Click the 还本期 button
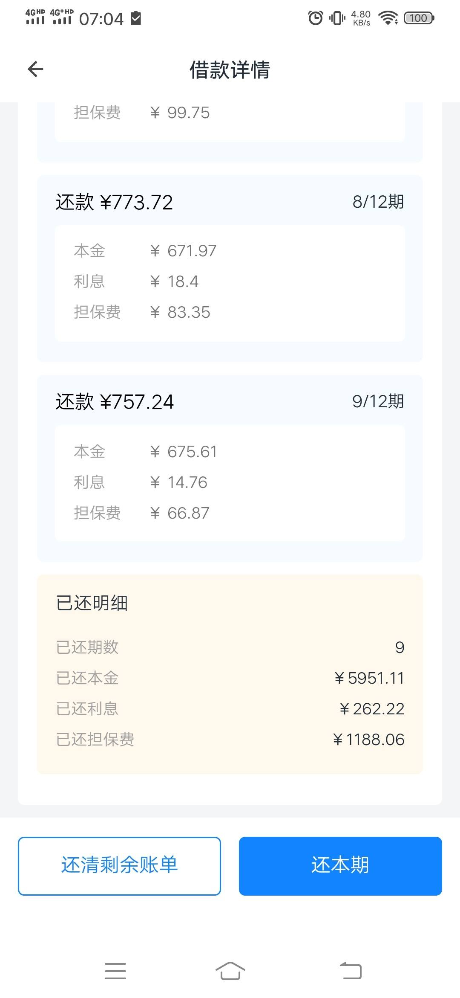This screenshot has height=998, width=460. tap(340, 866)
